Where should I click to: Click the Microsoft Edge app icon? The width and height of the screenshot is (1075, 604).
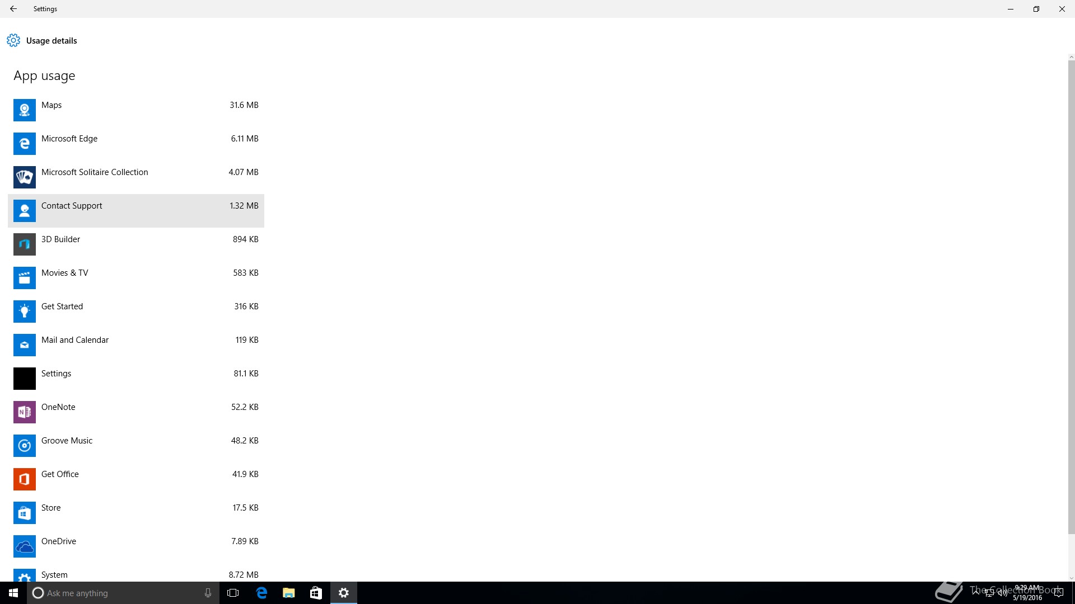pyautogui.click(x=24, y=144)
